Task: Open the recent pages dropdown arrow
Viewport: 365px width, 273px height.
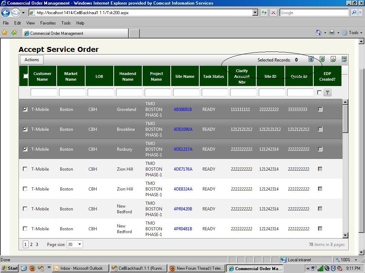Action: pyautogui.click(x=23, y=13)
